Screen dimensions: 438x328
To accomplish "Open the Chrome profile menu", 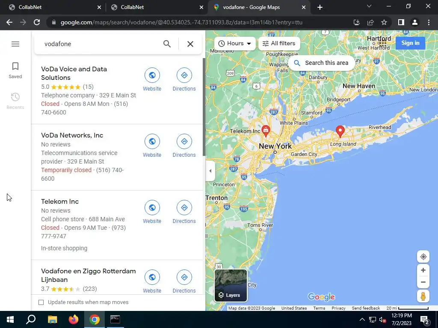I will point(415,22).
